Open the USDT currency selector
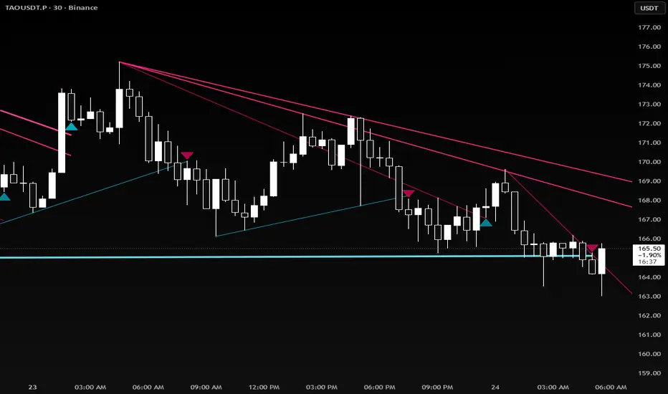This screenshot has width=668, height=394. 649,8
